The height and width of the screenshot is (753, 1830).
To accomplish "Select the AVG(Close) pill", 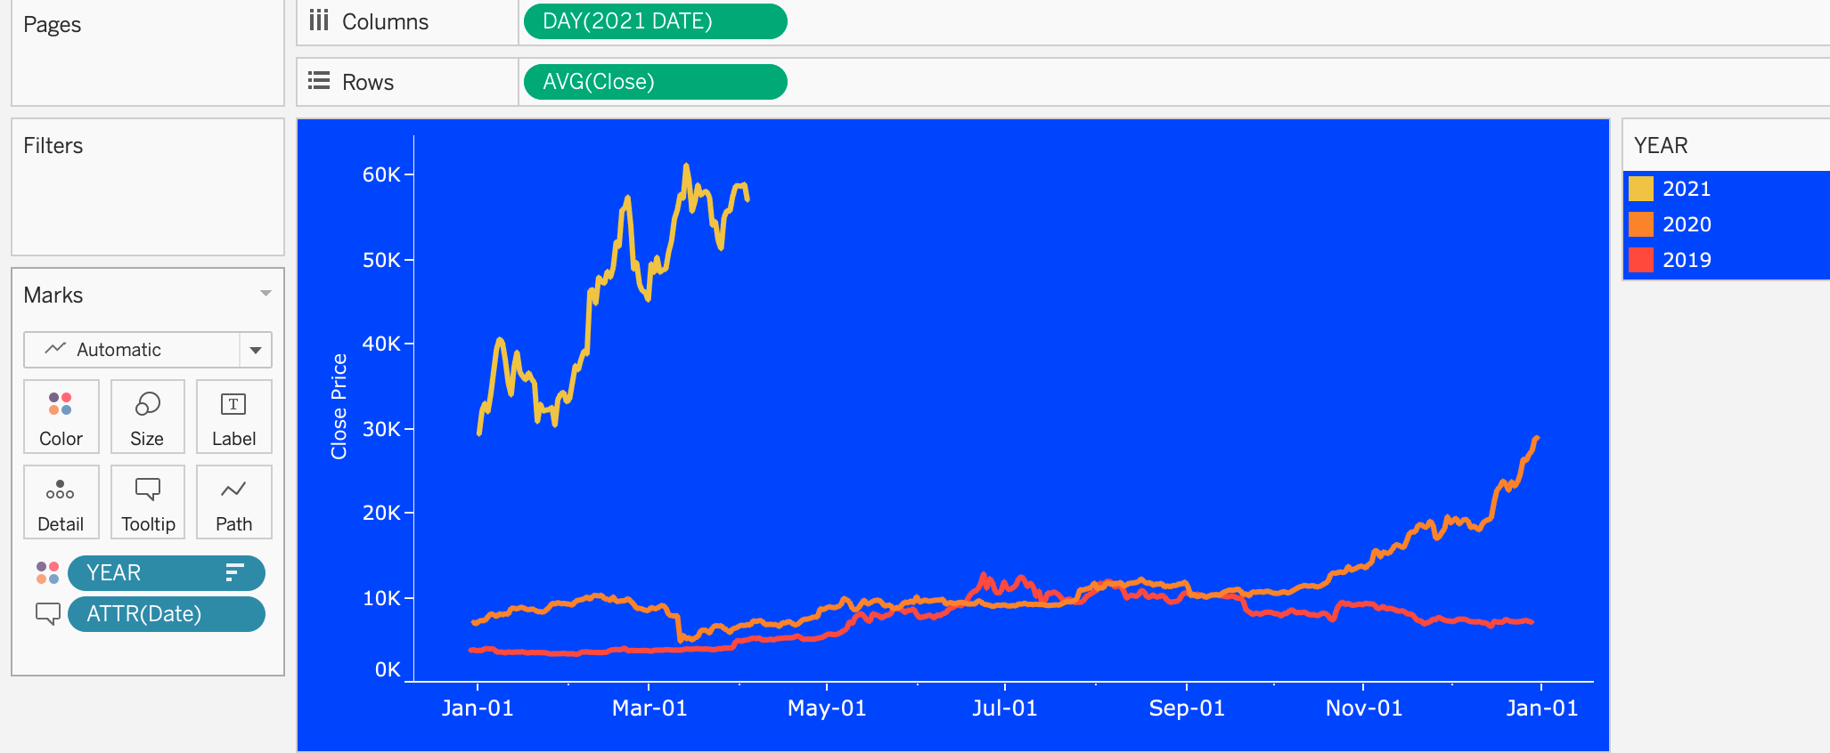I will click(655, 82).
